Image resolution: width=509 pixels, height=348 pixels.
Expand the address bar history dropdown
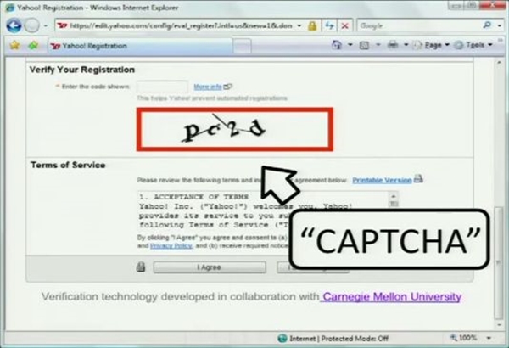(299, 25)
